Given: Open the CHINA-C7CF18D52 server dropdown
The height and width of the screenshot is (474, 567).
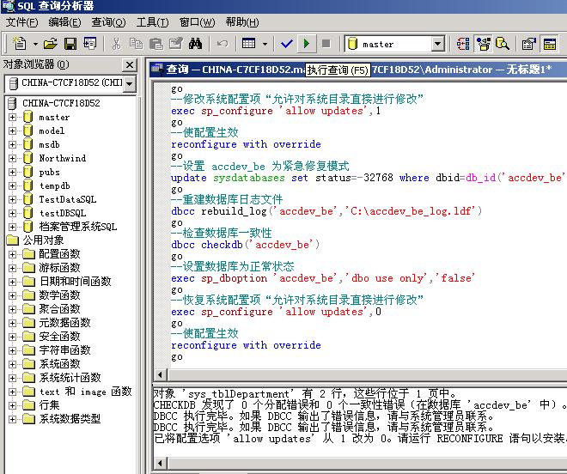Looking at the screenshot, I should [x=129, y=83].
